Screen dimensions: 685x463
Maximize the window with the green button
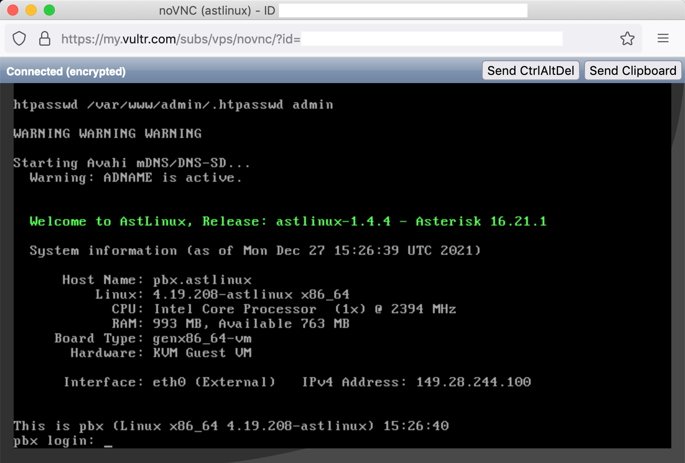tap(49, 10)
